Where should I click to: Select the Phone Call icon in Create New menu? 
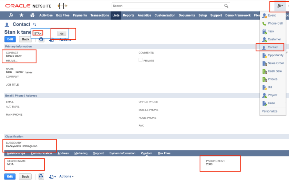coord(265,23)
